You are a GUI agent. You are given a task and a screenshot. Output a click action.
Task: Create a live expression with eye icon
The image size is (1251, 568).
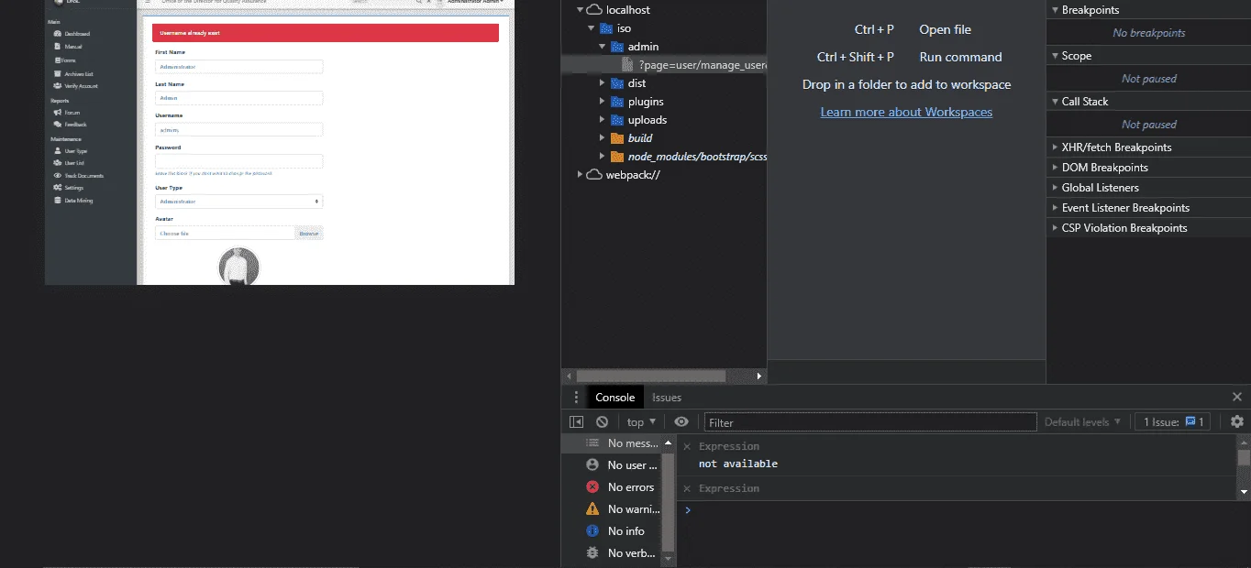[681, 422]
